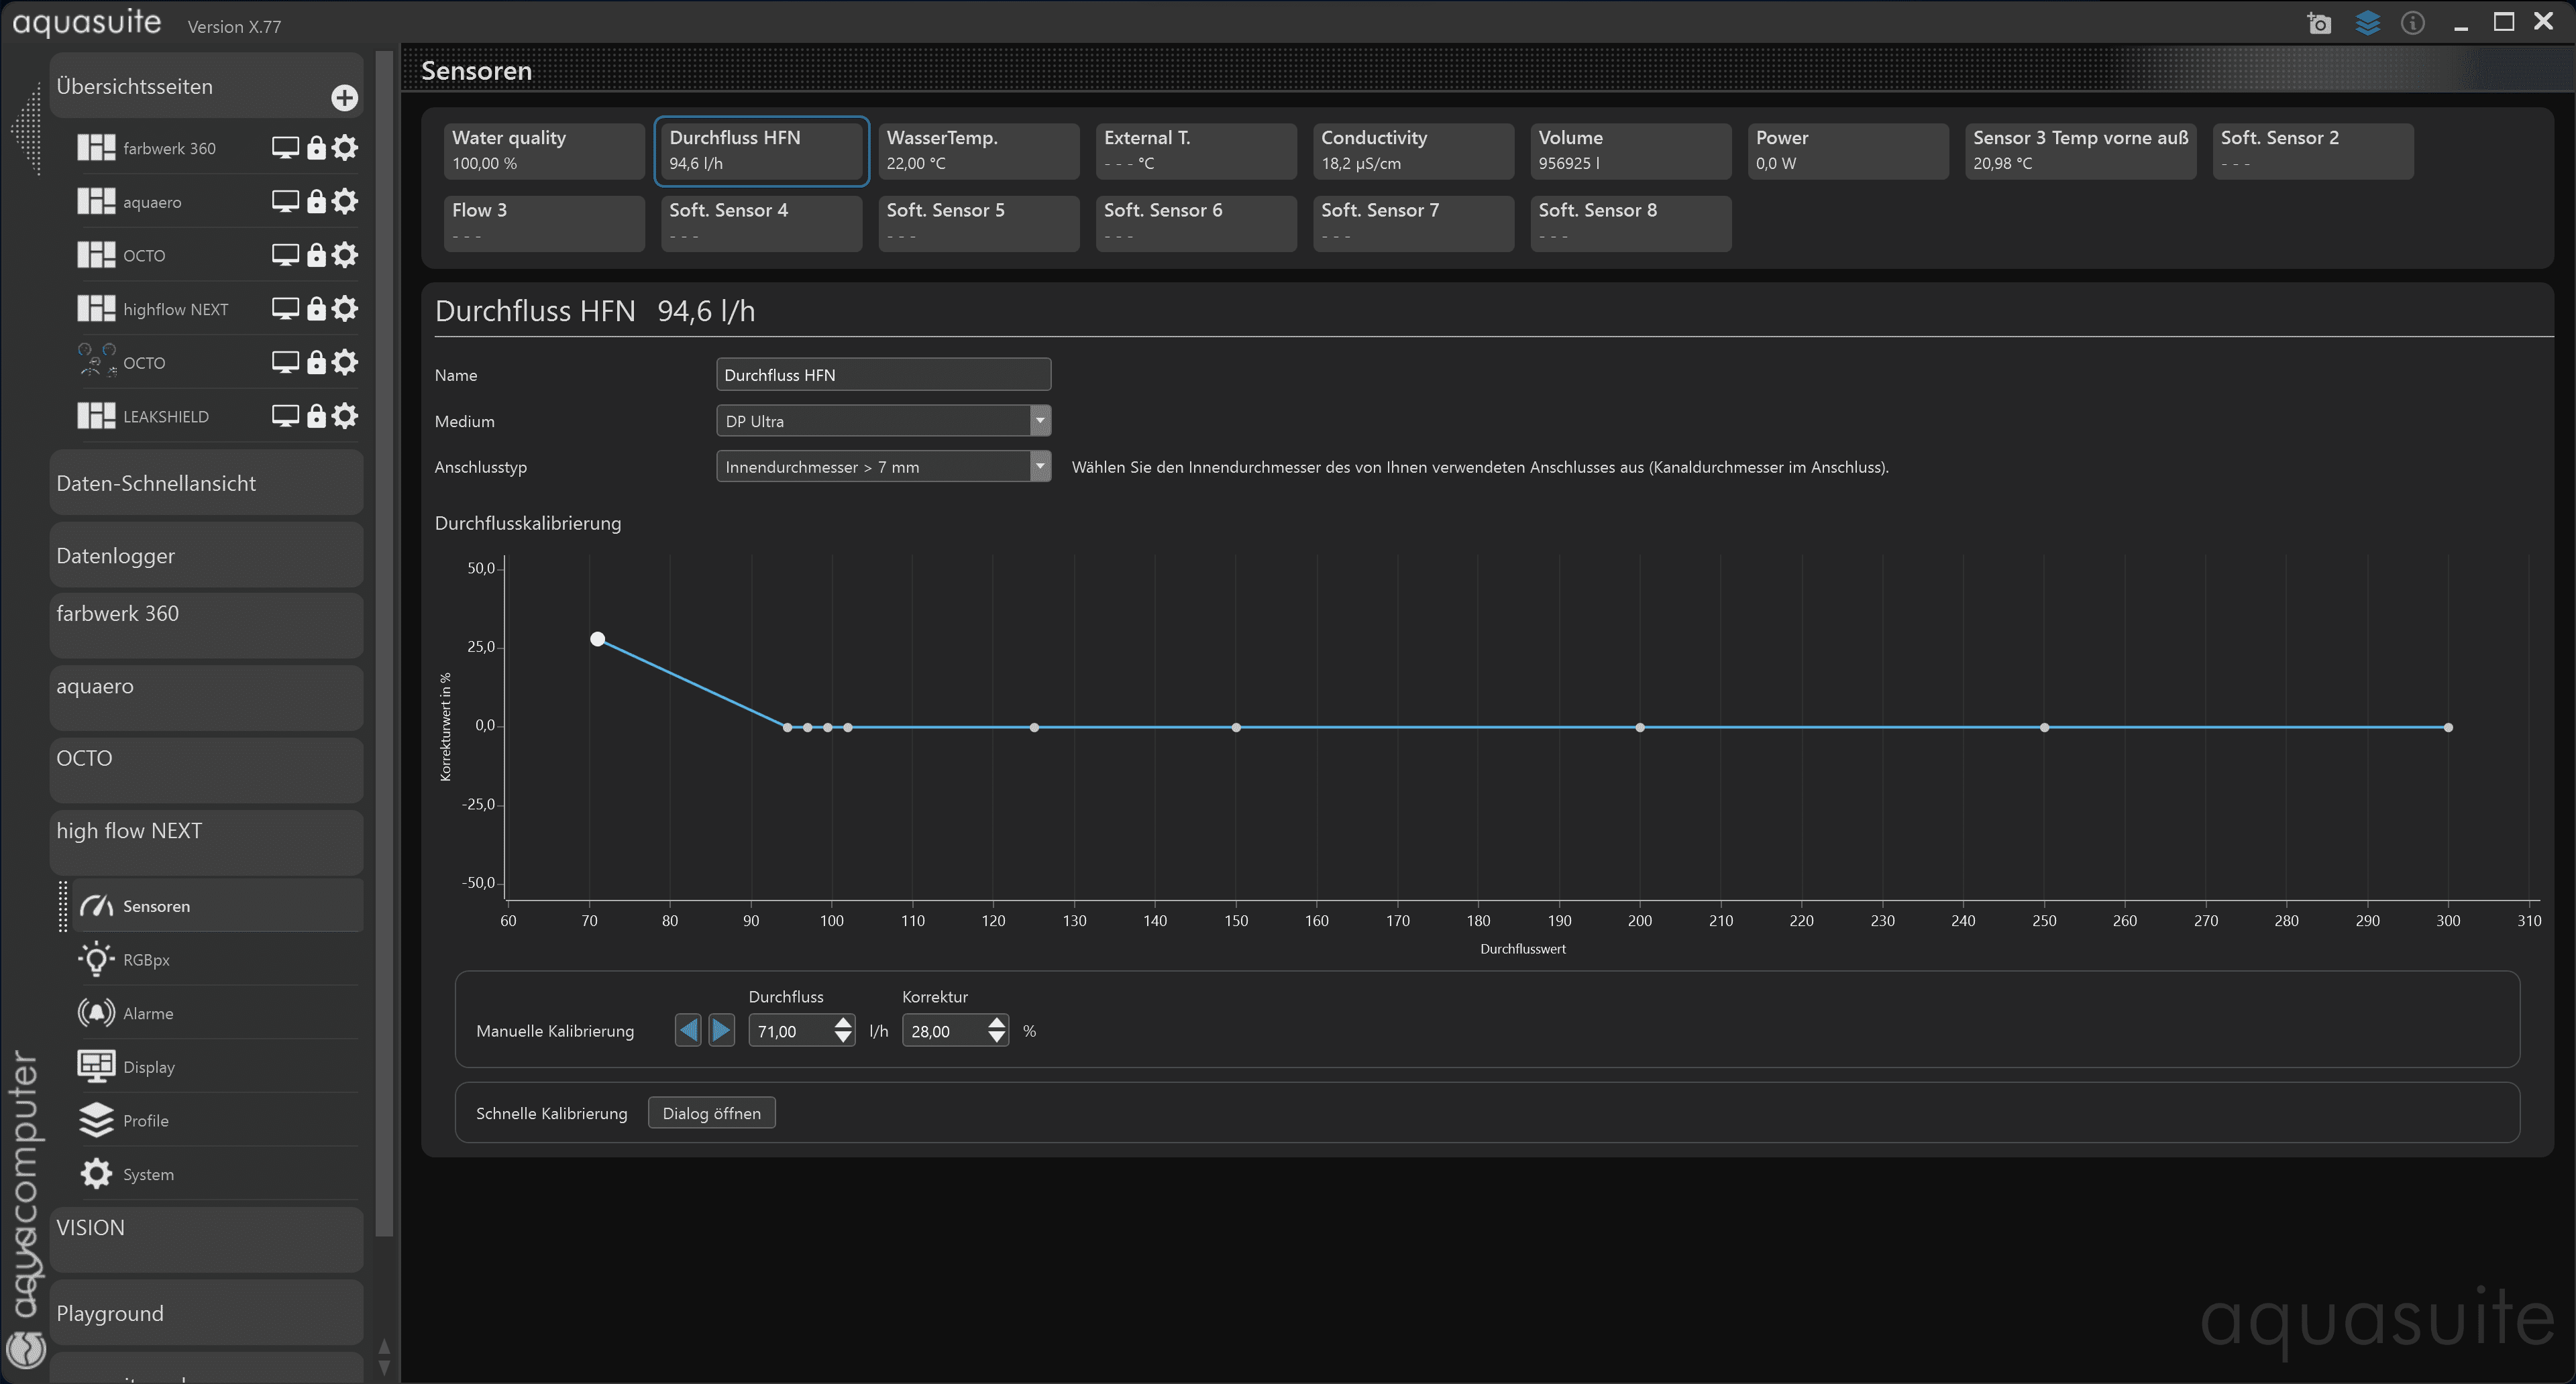This screenshot has height=1384, width=2576.
Task: Open the Anschlusstyp dropdown
Action: (x=883, y=467)
